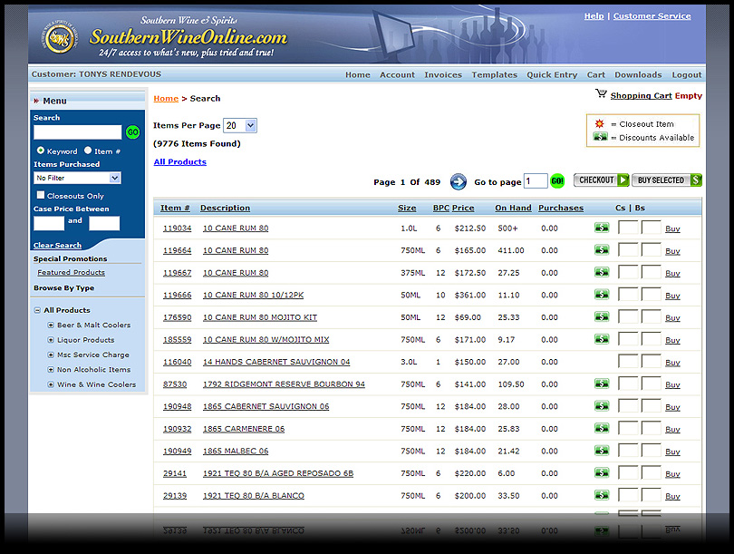734x554 pixels.
Task: Open the Items Per Page dropdown
Action: tap(240, 125)
